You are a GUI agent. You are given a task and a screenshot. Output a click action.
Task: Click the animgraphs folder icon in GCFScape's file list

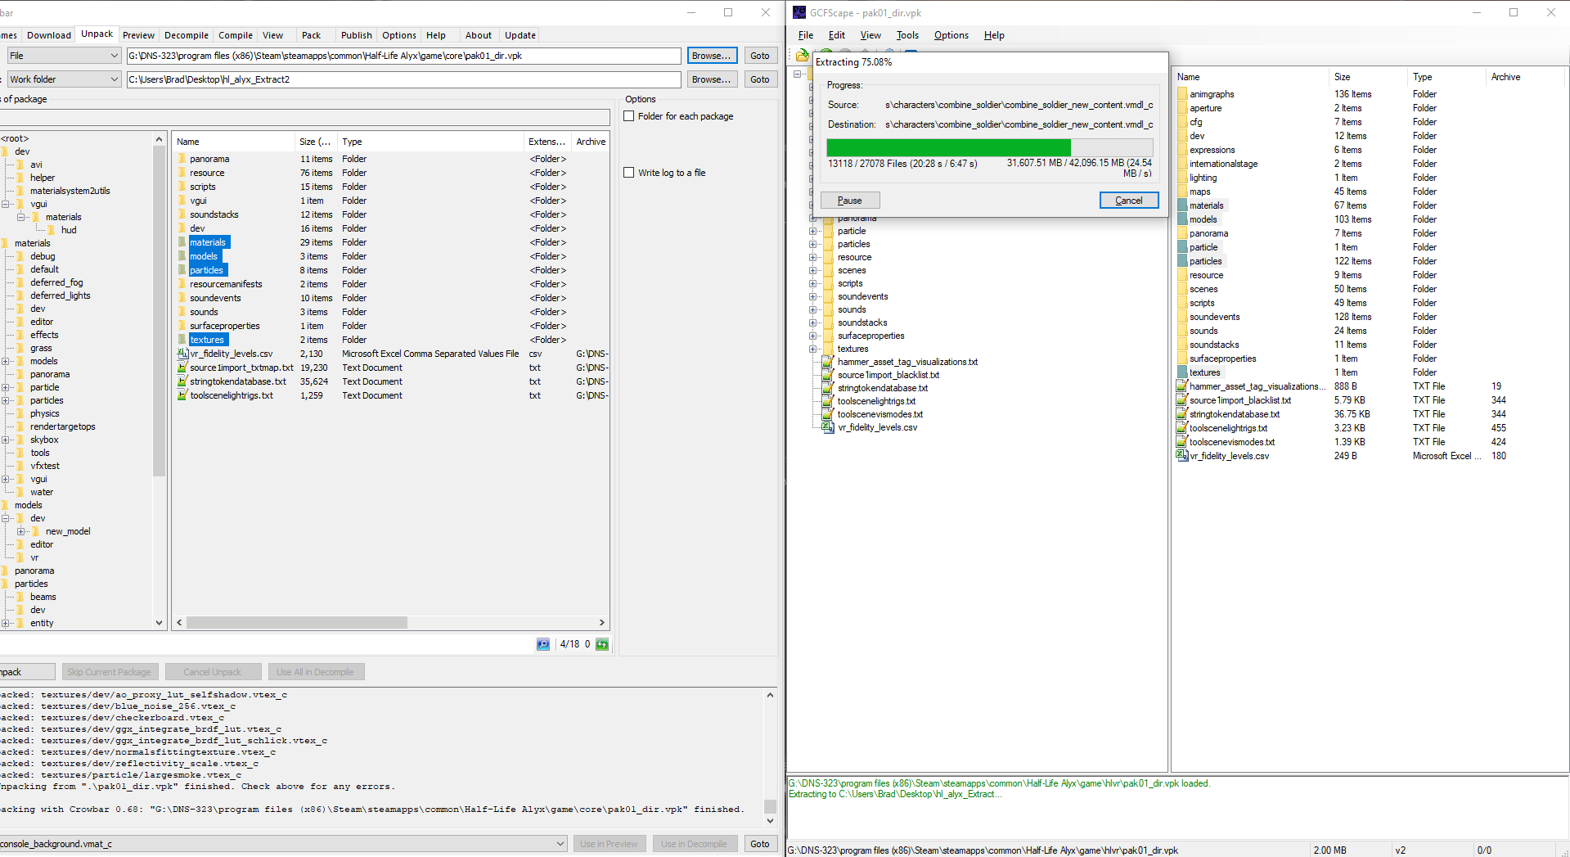pos(1182,94)
